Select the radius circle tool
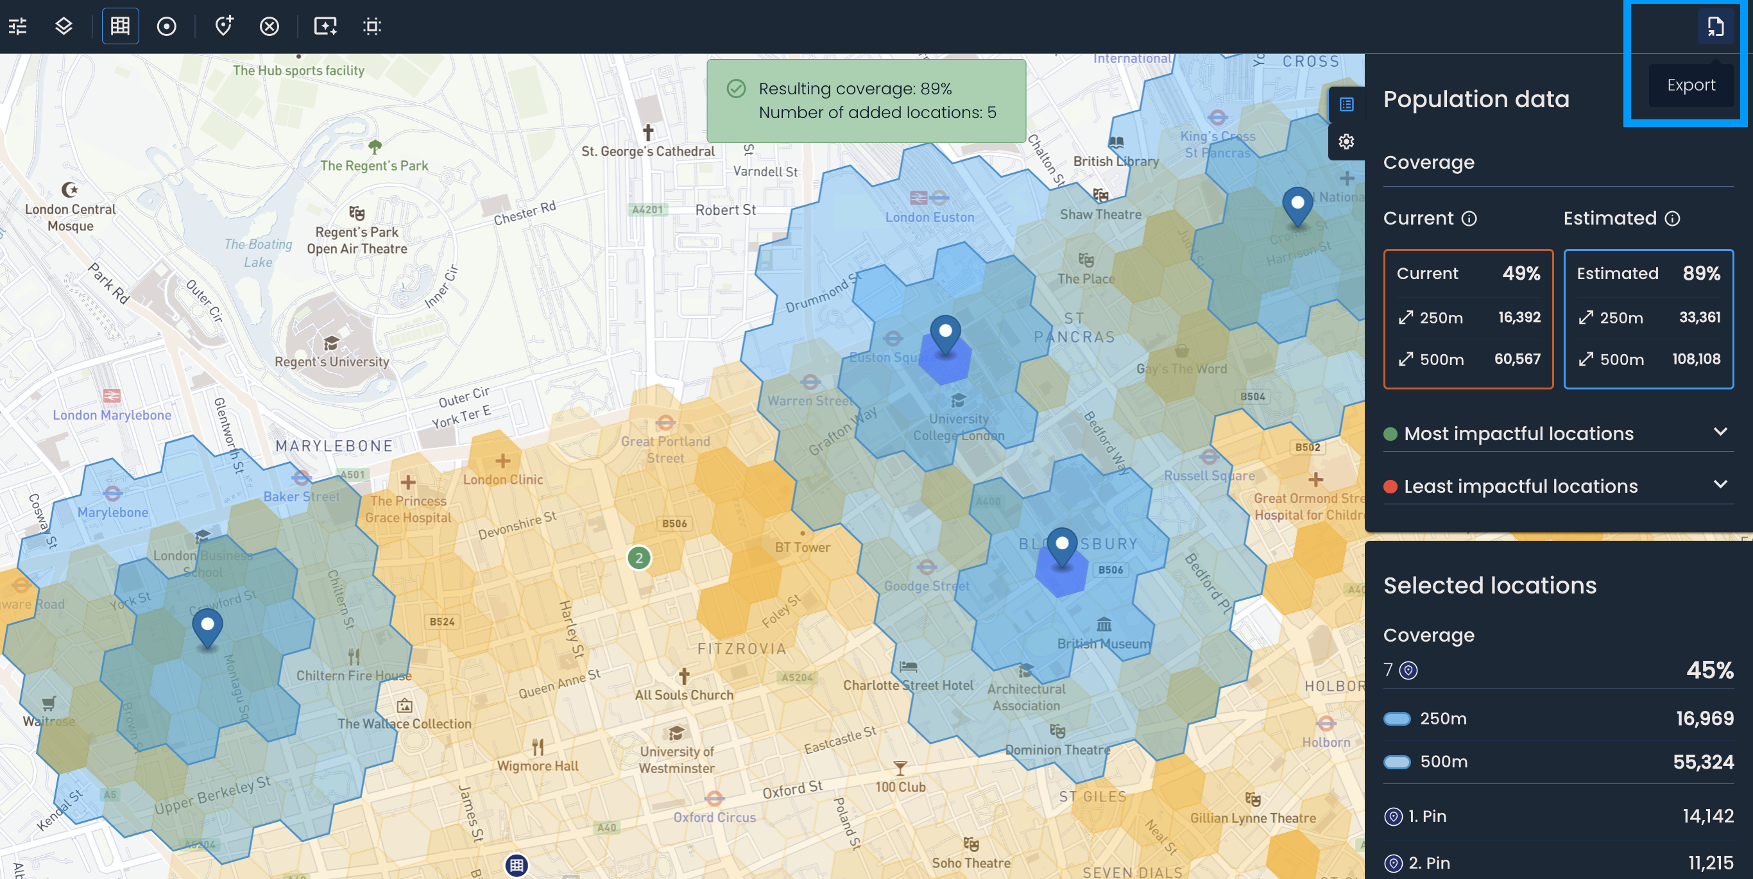Screen dimensions: 1753x879 coord(167,26)
